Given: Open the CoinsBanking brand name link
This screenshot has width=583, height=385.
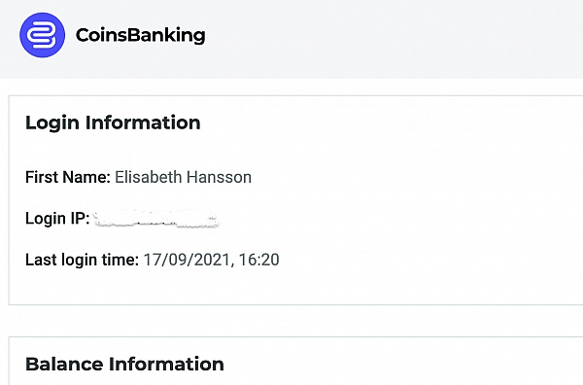Looking at the screenshot, I should (x=140, y=36).
